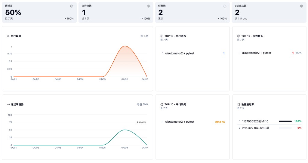Click the info icon on 执行次数 card
The width and height of the screenshot is (308, 163).
click(x=148, y=6)
